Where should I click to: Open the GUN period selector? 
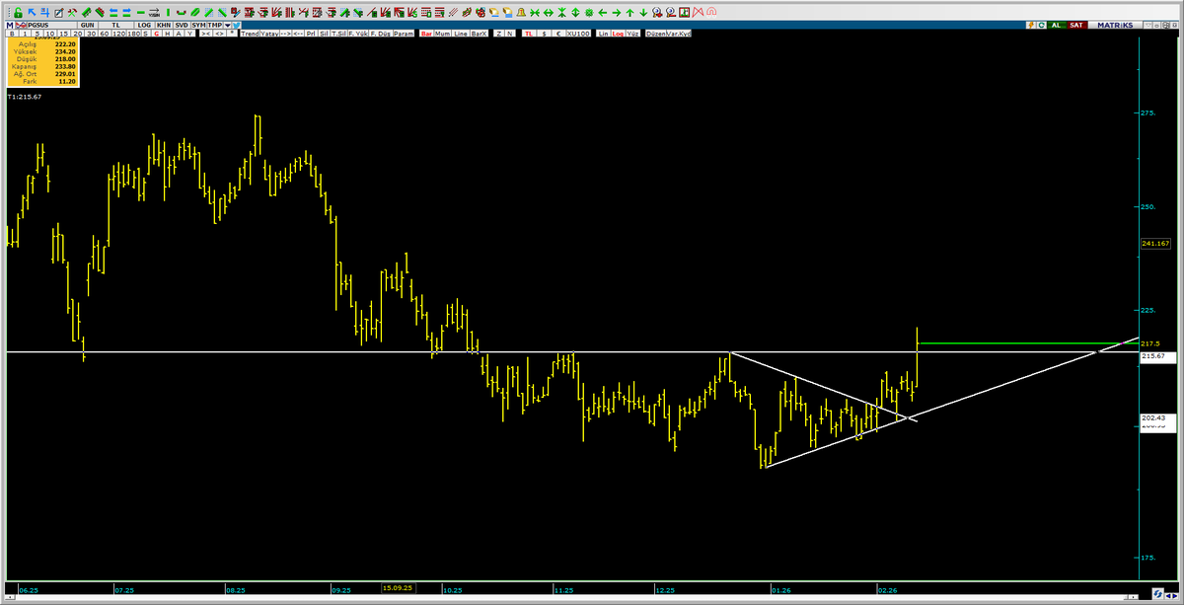click(89, 24)
